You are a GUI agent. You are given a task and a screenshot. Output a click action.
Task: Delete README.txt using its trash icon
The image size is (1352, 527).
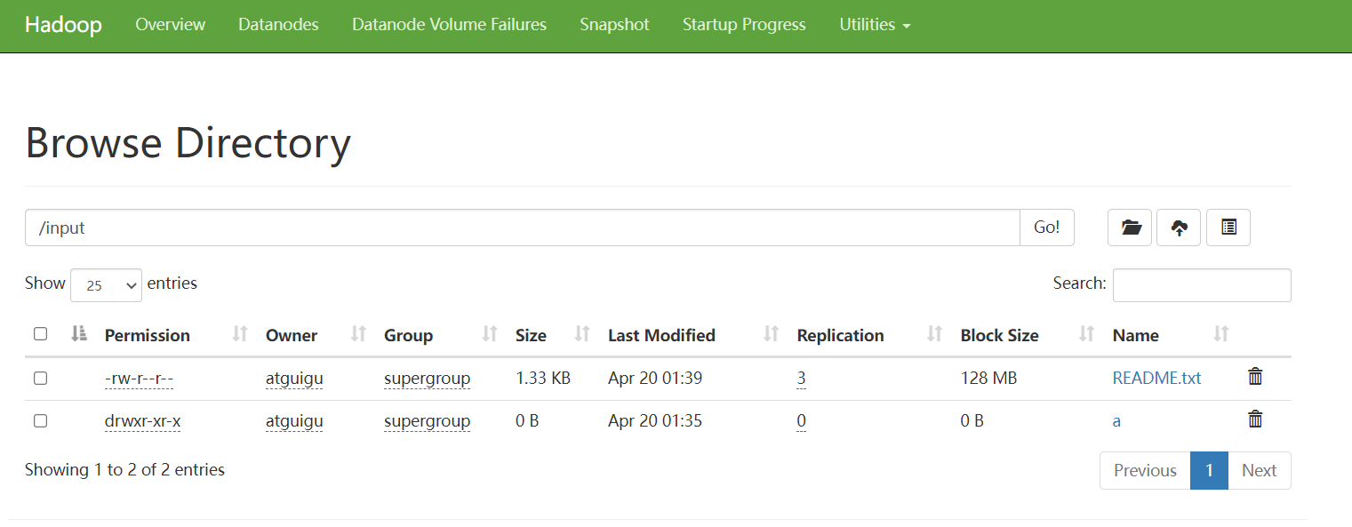[1255, 377]
